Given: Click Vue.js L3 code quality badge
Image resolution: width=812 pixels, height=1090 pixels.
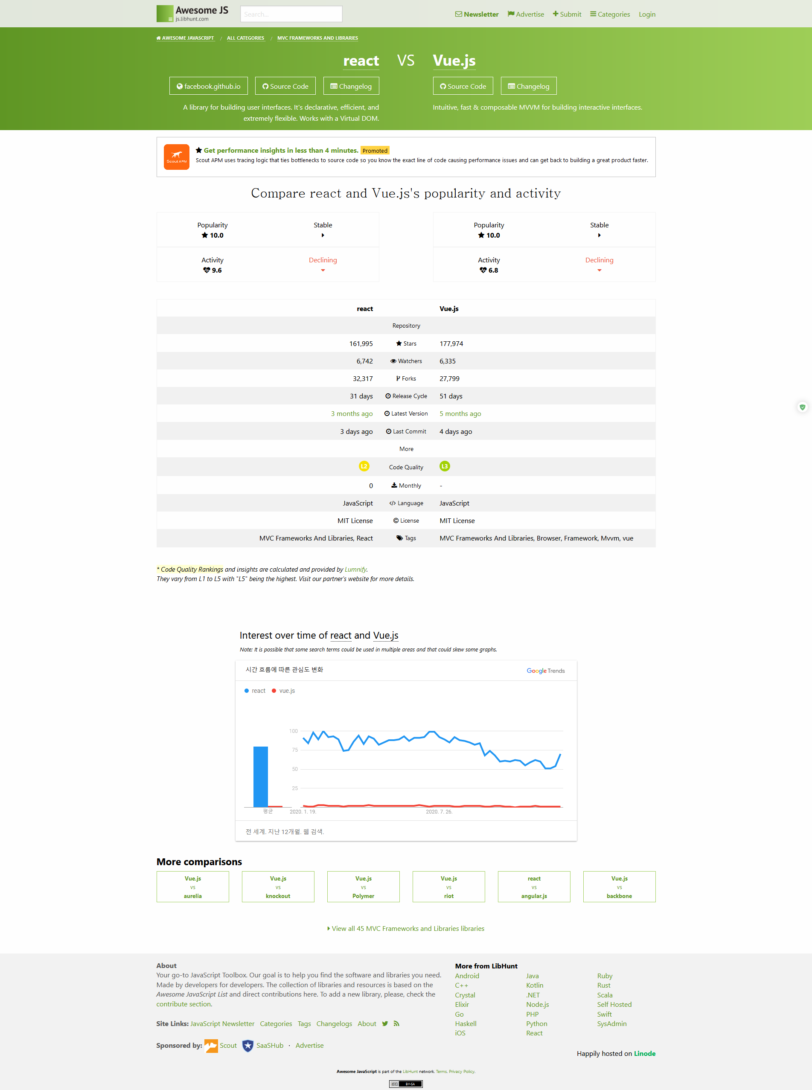Looking at the screenshot, I should [445, 466].
